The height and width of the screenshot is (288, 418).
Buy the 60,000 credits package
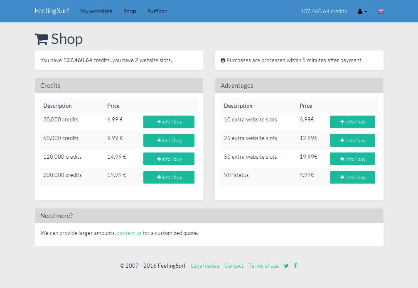(x=169, y=140)
